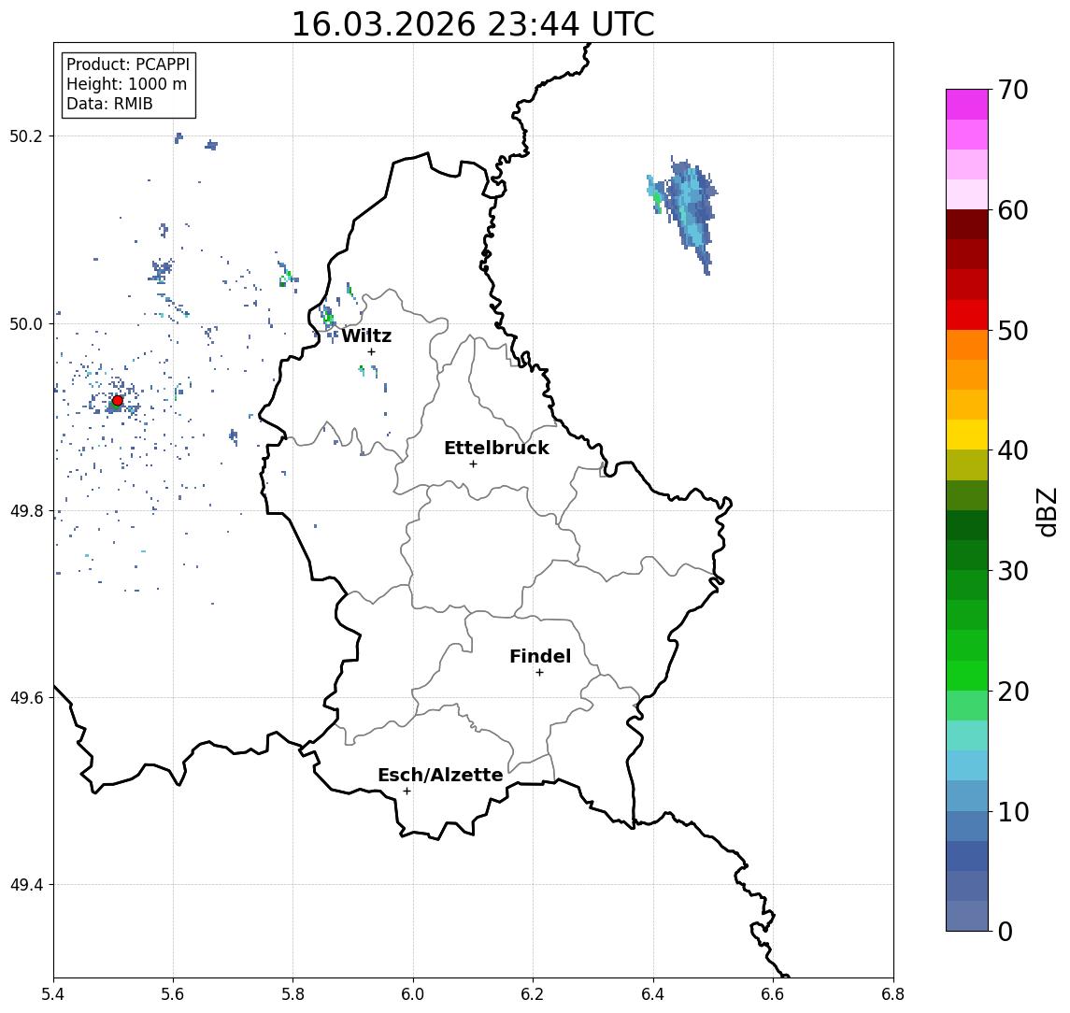The width and height of the screenshot is (1070, 1013).
Task: Click the Esch/Alzette city label
Action: pos(440,775)
